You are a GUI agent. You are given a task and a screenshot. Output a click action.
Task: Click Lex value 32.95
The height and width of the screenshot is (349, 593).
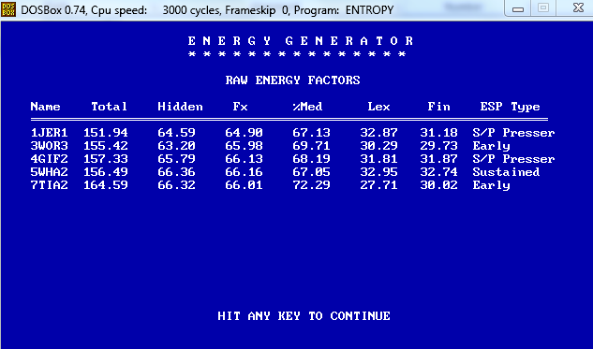point(378,172)
